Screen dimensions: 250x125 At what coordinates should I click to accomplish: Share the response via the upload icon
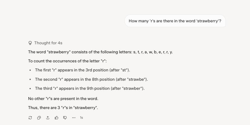point(48,118)
